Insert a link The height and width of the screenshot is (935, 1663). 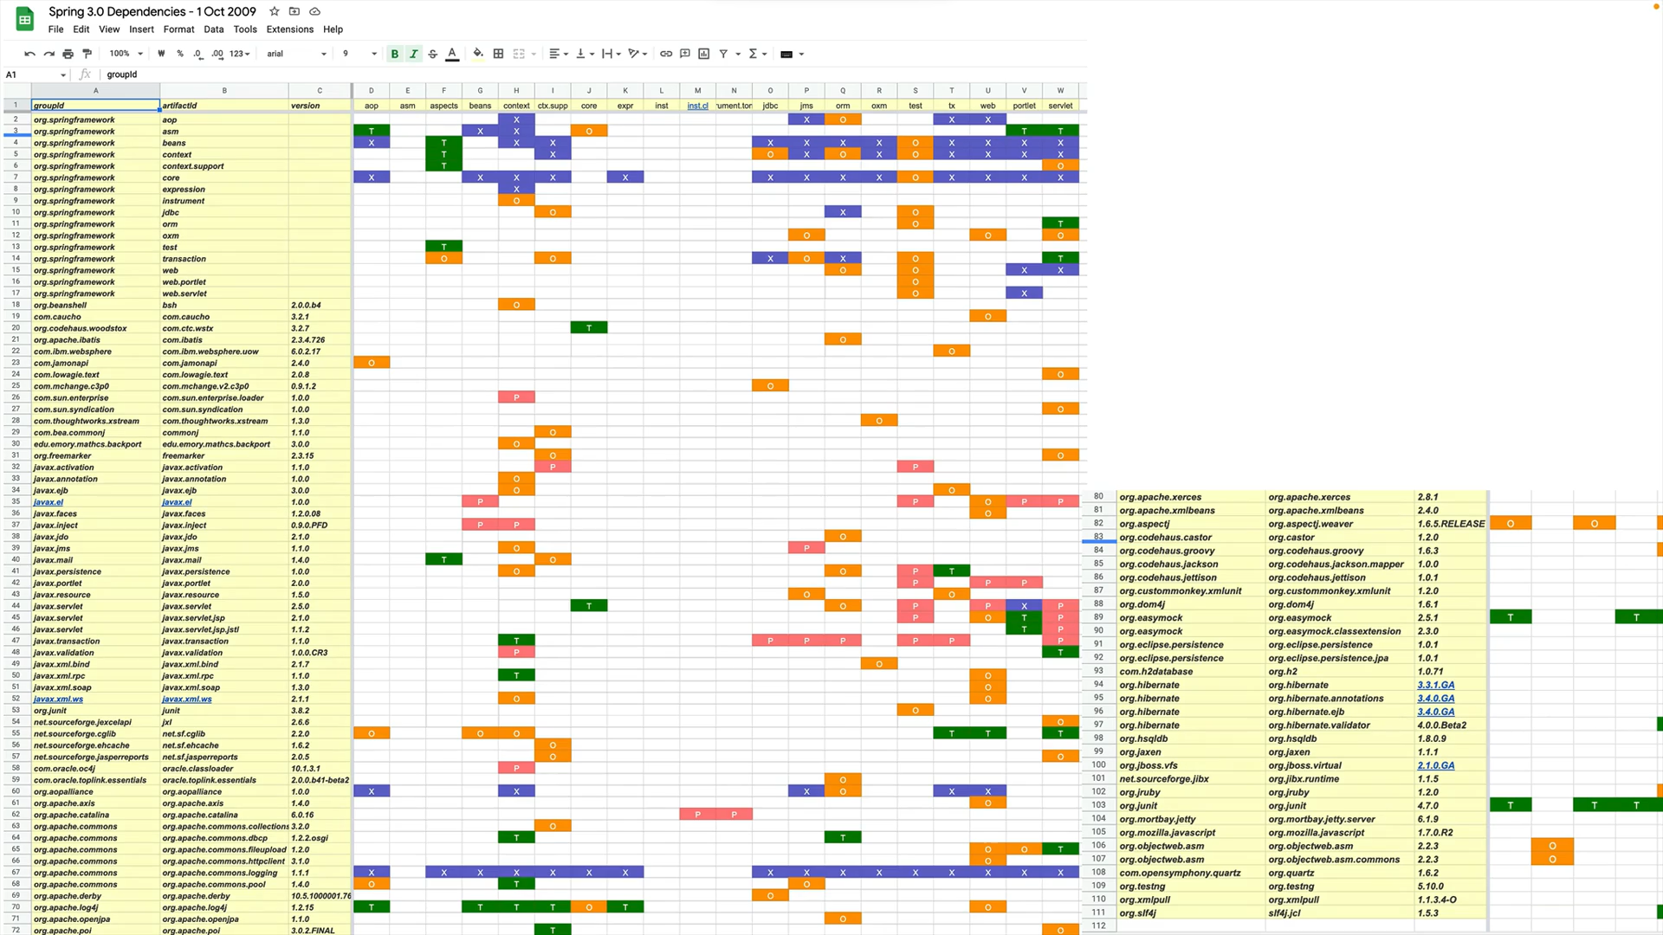coord(666,54)
